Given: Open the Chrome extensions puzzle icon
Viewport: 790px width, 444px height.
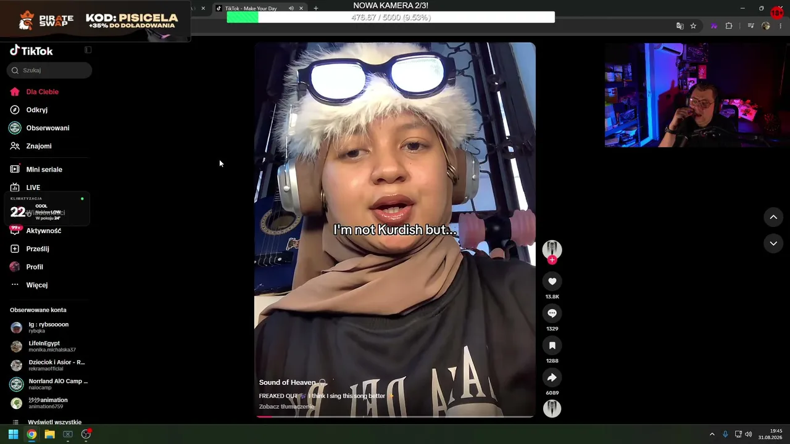Looking at the screenshot, I should (x=729, y=26).
